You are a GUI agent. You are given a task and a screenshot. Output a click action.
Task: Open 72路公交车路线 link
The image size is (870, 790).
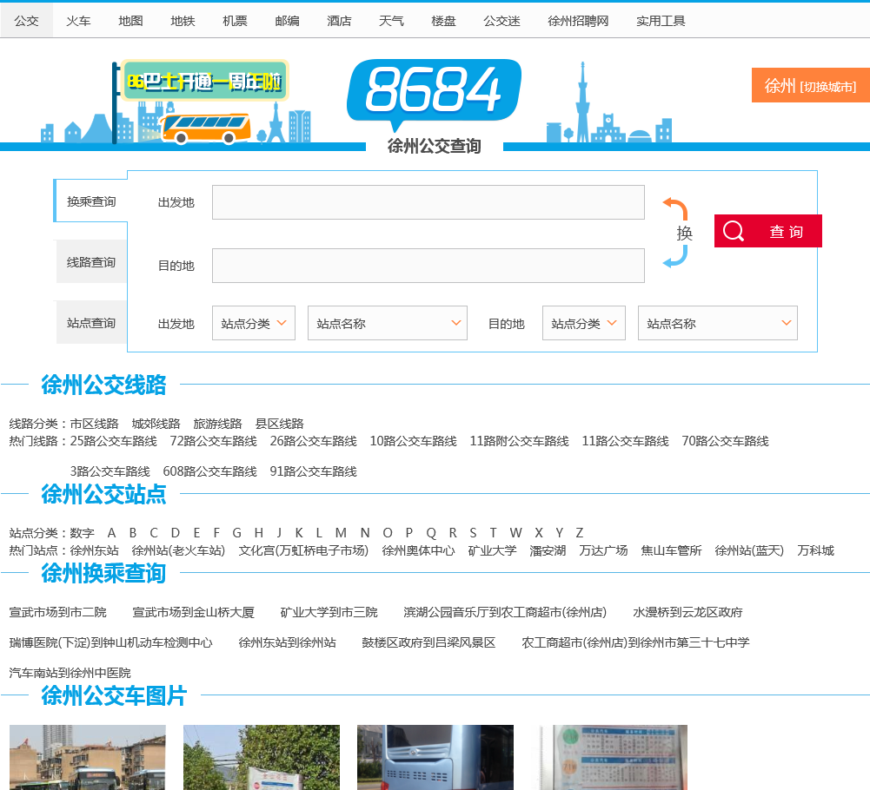pyautogui.click(x=213, y=441)
